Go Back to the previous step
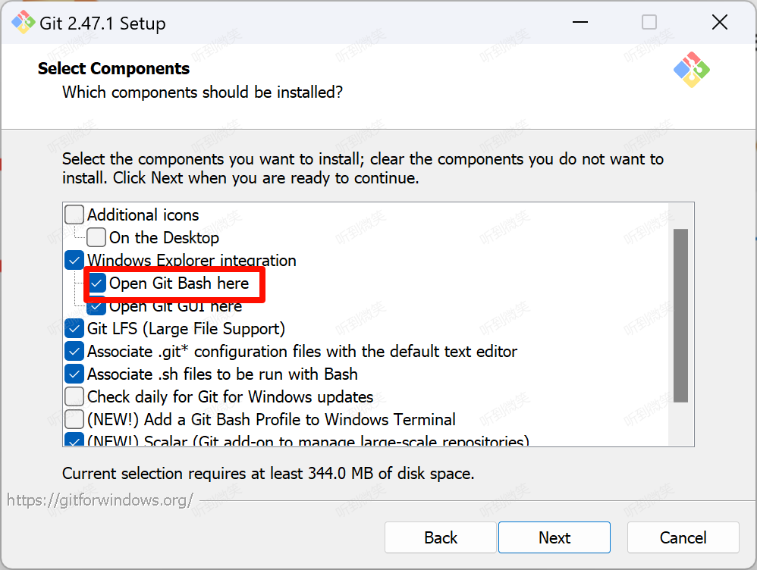Screen dimensions: 757x570 pos(440,537)
